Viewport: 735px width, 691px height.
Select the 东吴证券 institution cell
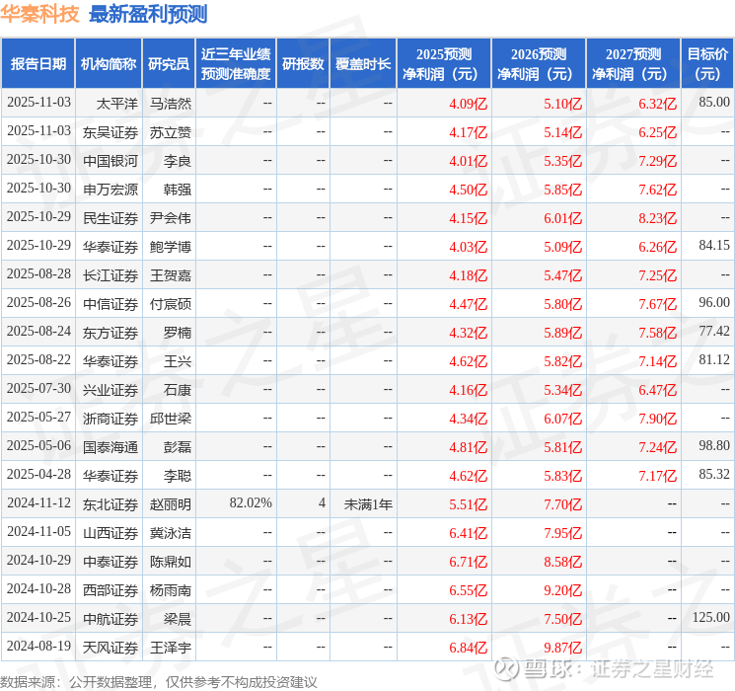pyautogui.click(x=110, y=132)
